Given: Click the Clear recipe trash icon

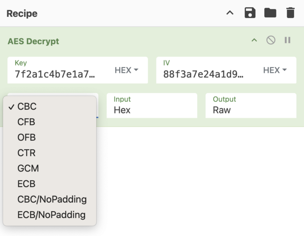Looking at the screenshot, I should click(x=290, y=13).
